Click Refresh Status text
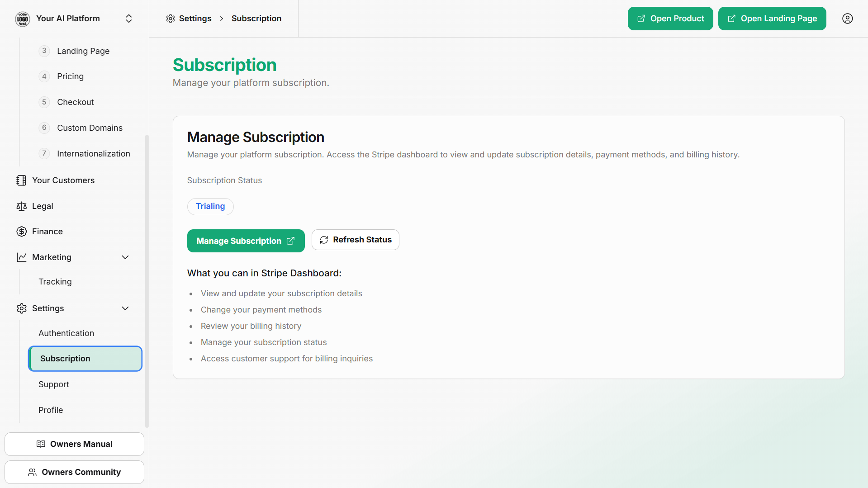The image size is (868, 488). tap(362, 240)
